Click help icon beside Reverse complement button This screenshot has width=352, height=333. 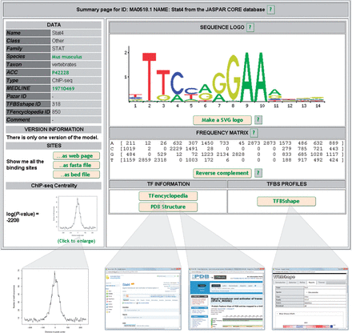click(258, 173)
